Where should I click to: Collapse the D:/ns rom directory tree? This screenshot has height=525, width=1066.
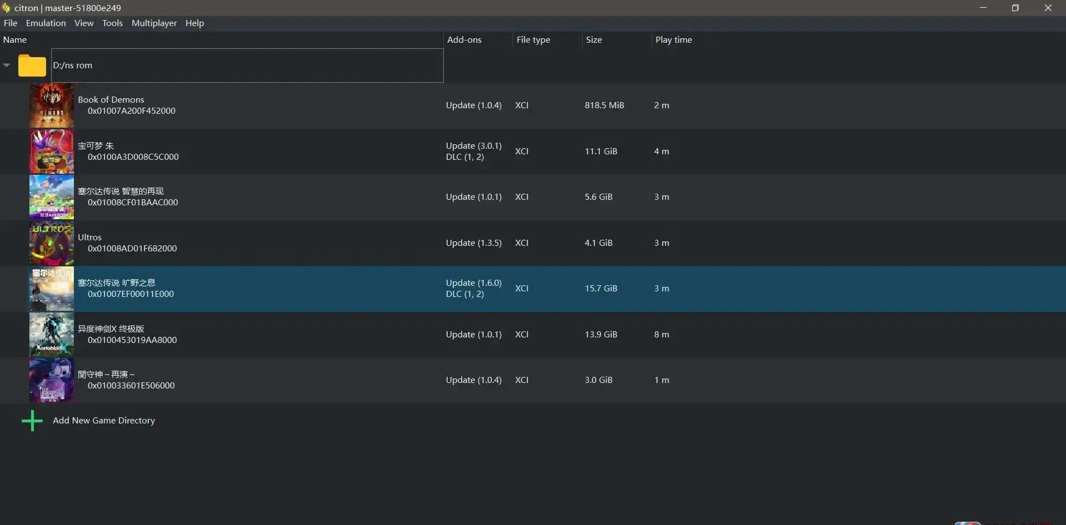(7, 65)
